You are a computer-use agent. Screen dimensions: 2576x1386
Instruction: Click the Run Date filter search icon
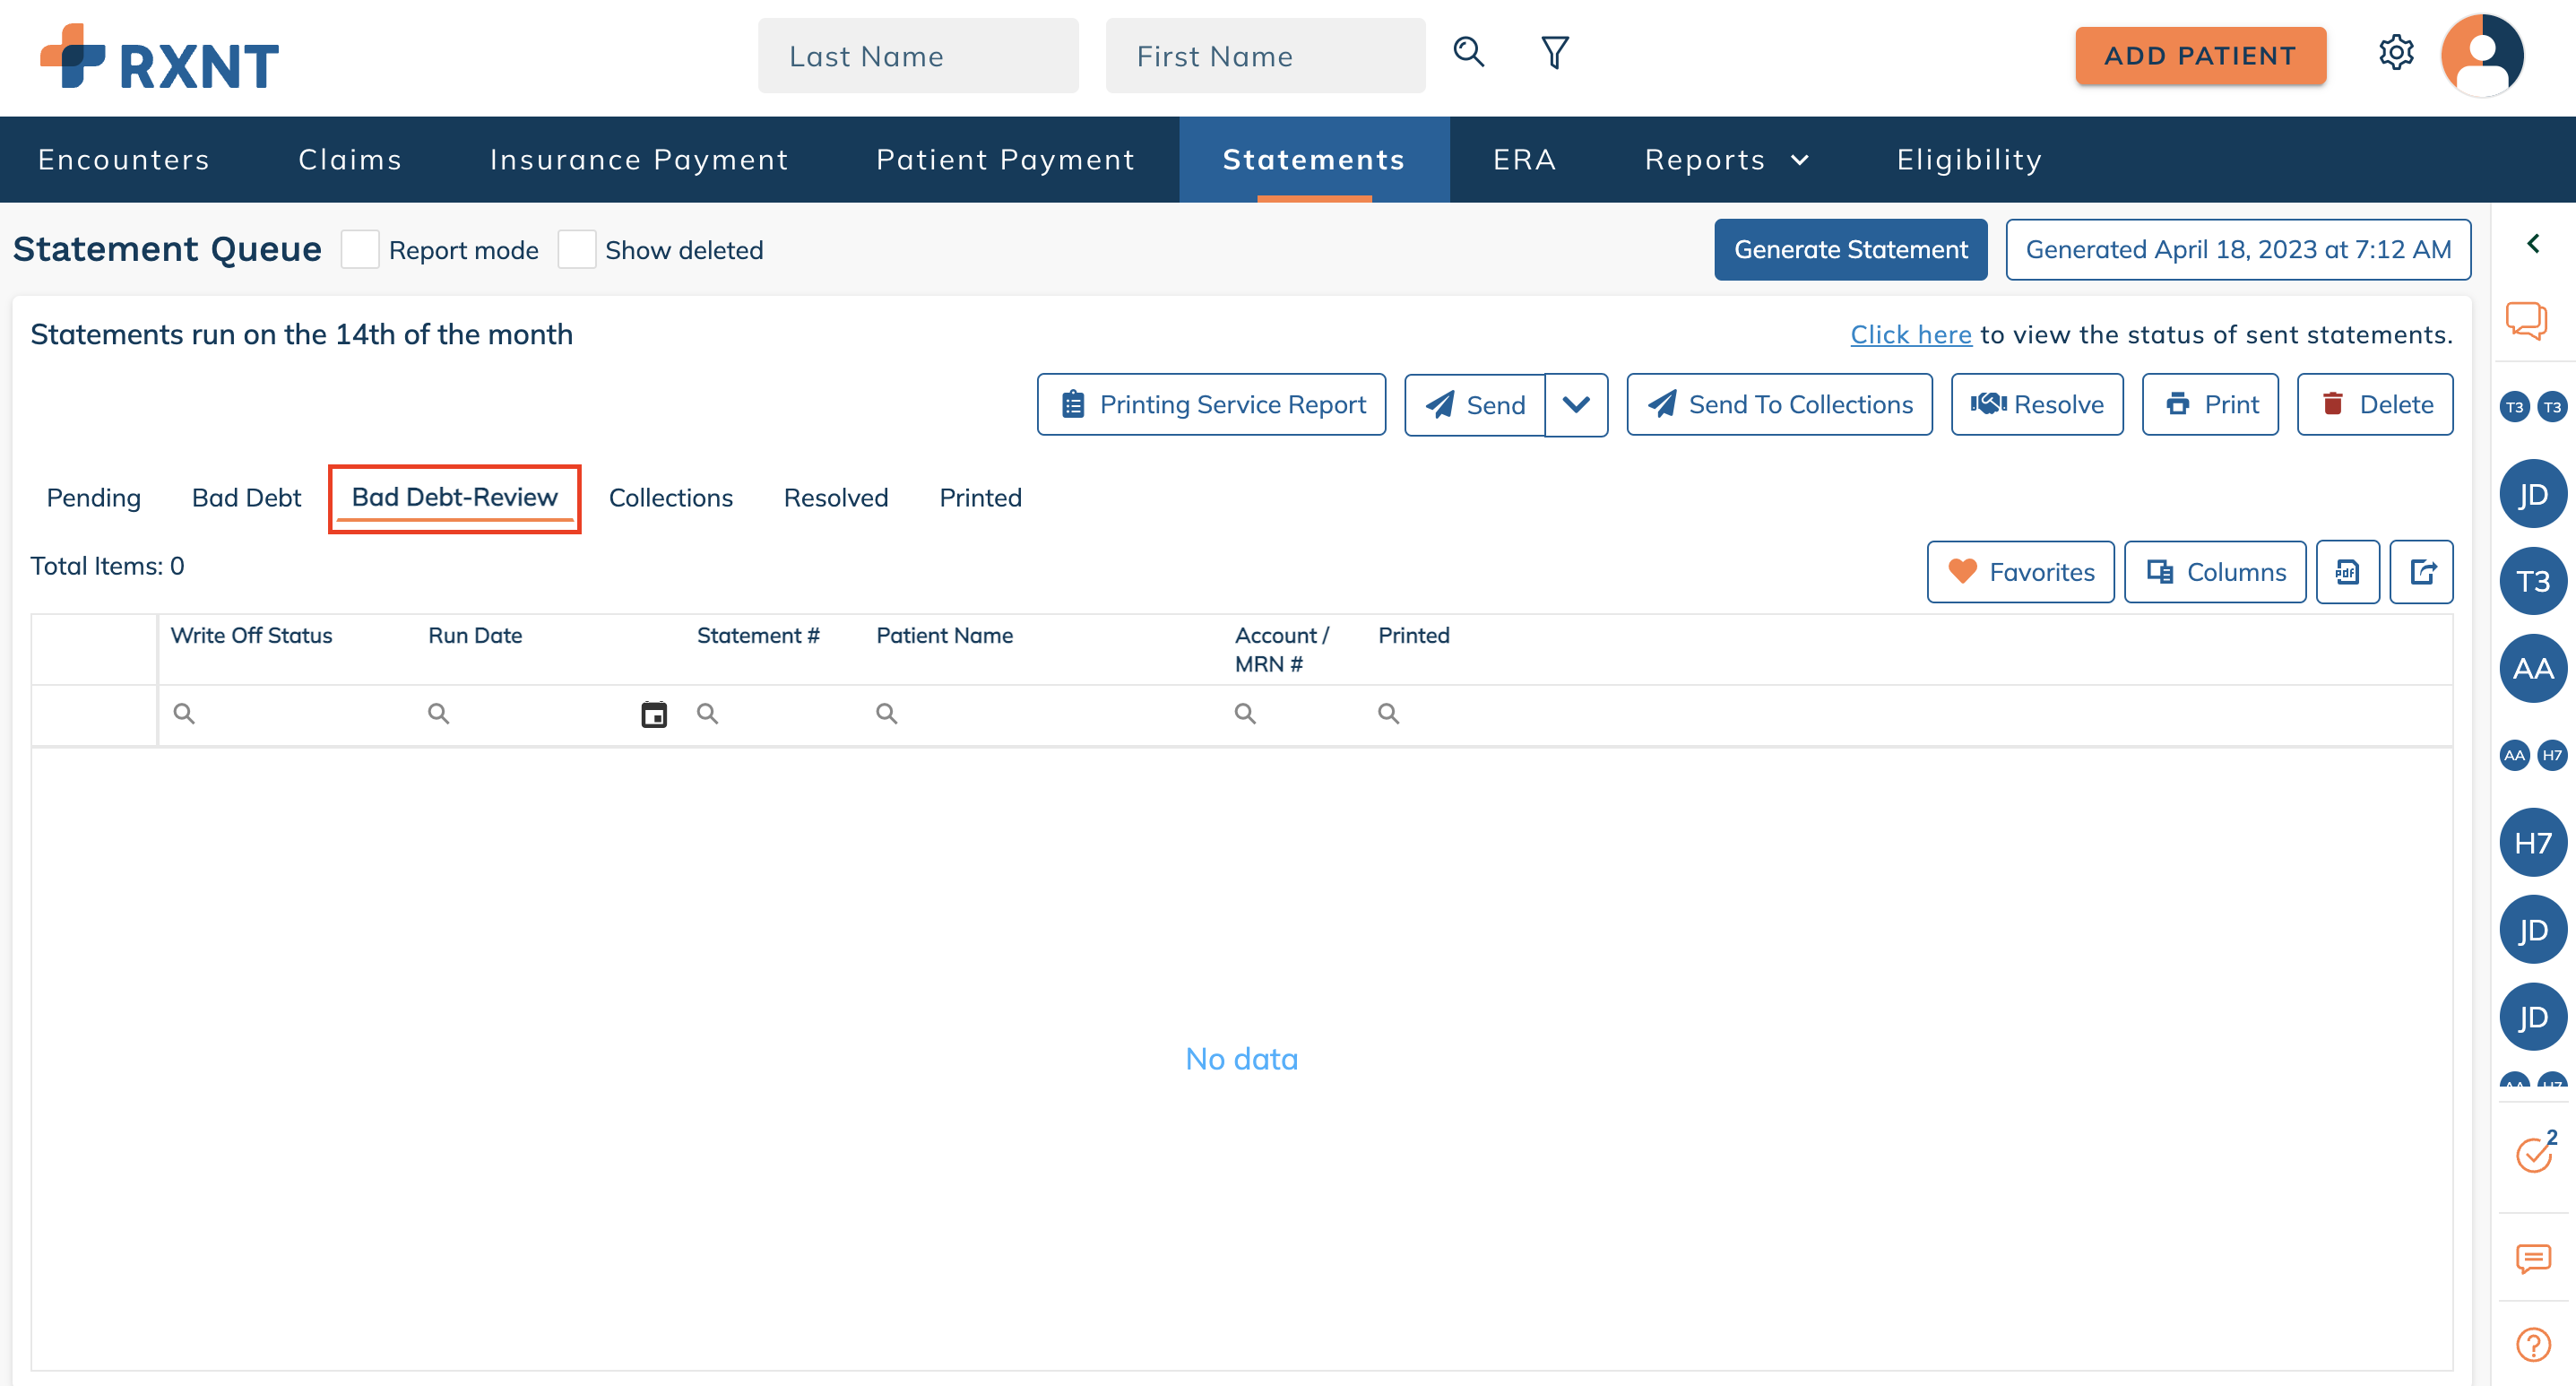[438, 713]
